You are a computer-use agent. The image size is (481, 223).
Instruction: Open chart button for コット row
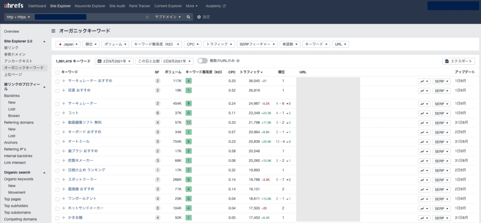coord(424,113)
